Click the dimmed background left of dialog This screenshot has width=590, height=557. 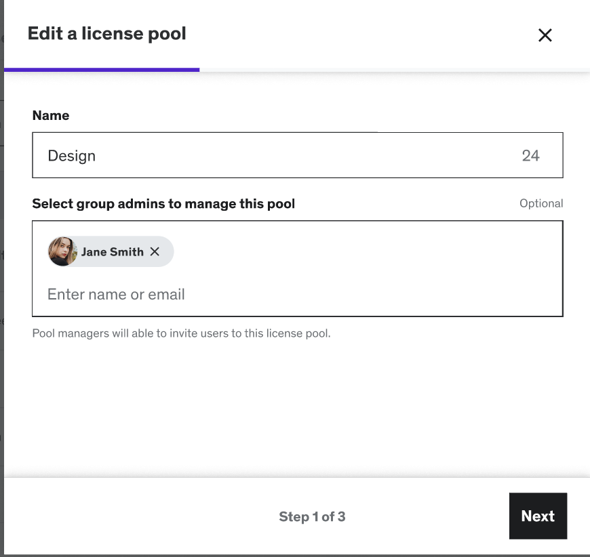1,271
